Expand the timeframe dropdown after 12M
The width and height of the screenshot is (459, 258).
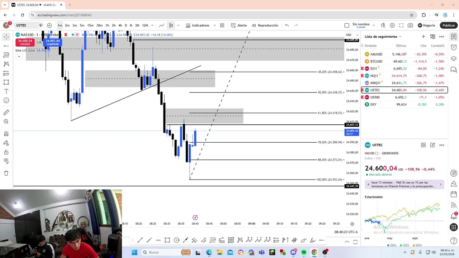pyautogui.click(x=152, y=25)
